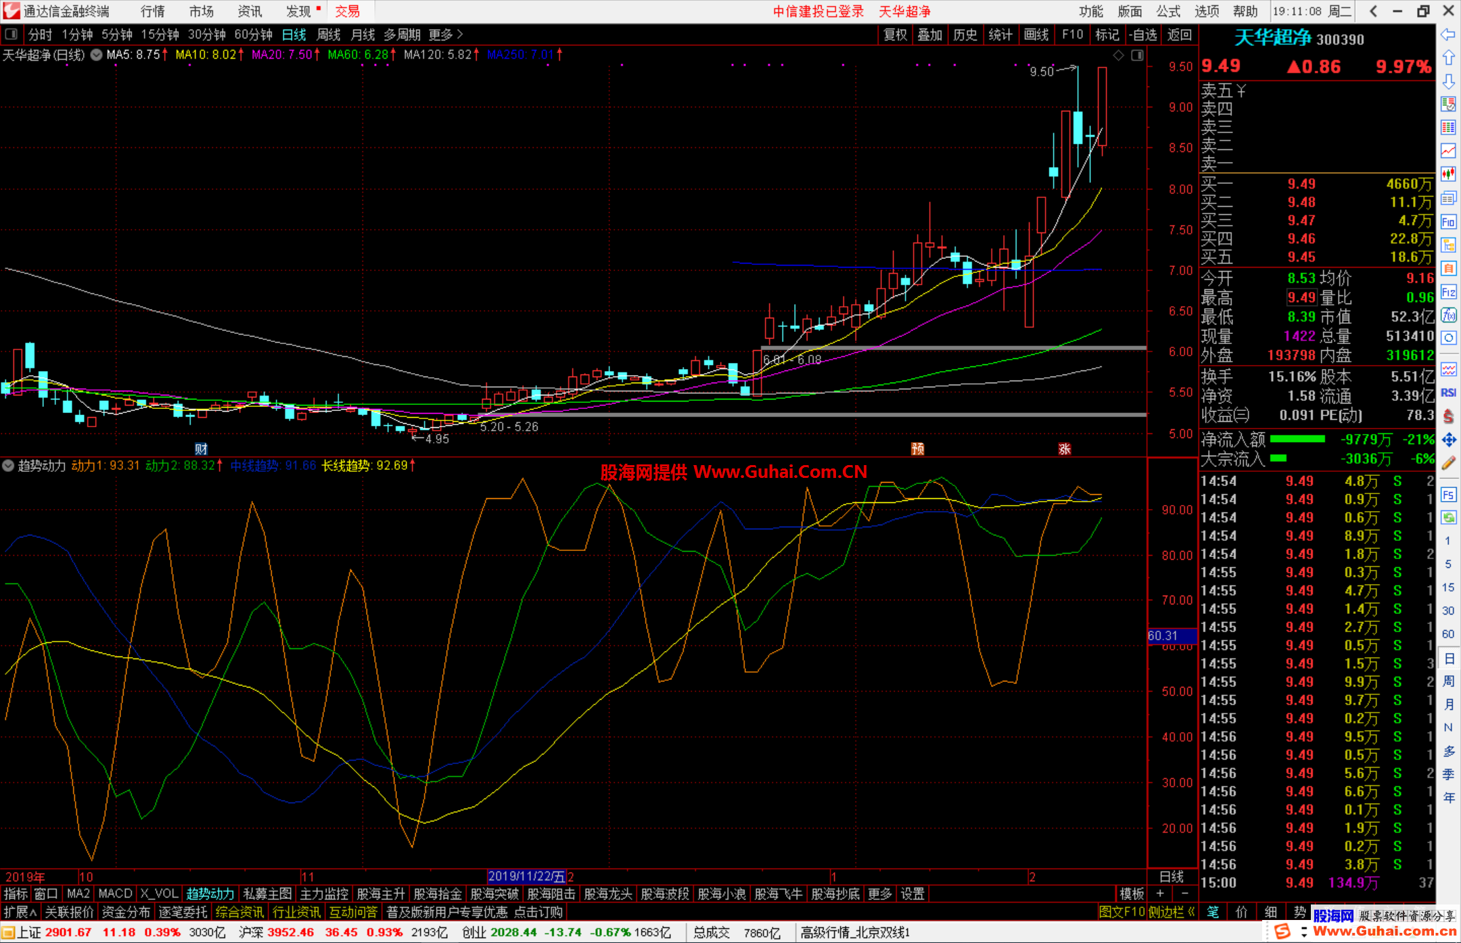The height and width of the screenshot is (943, 1461).
Task: Select the 主力监控 indicator tab
Action: 324,894
